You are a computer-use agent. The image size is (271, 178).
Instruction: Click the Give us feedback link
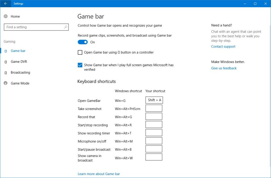(224, 68)
